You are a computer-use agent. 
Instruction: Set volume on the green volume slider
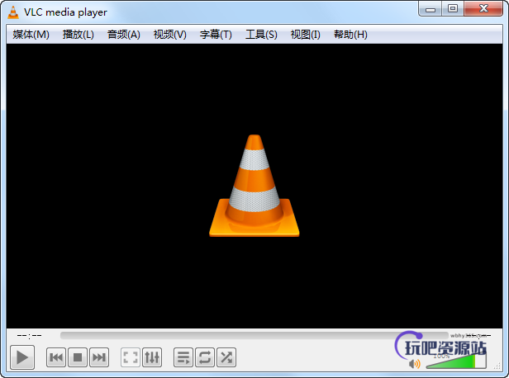coord(456,361)
